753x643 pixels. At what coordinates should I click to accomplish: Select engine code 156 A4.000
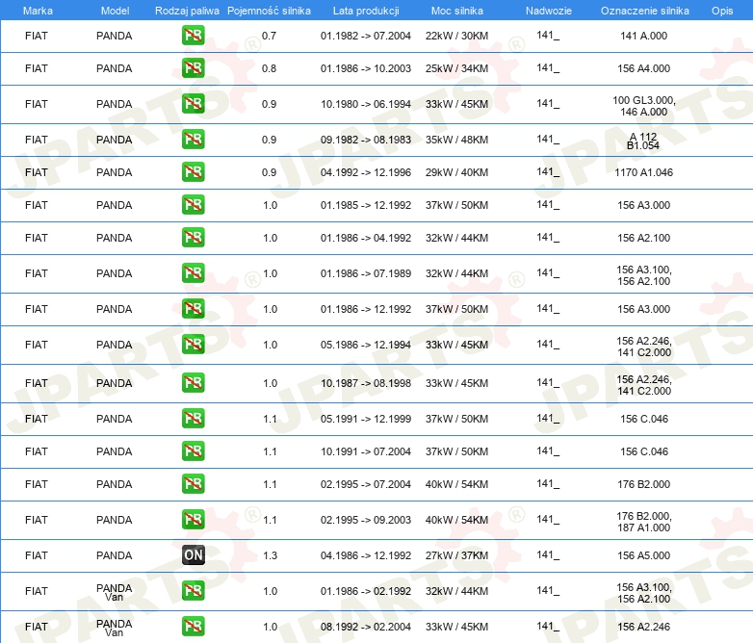(643, 68)
